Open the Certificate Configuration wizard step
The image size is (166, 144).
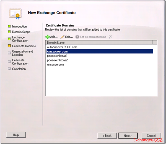20,62
